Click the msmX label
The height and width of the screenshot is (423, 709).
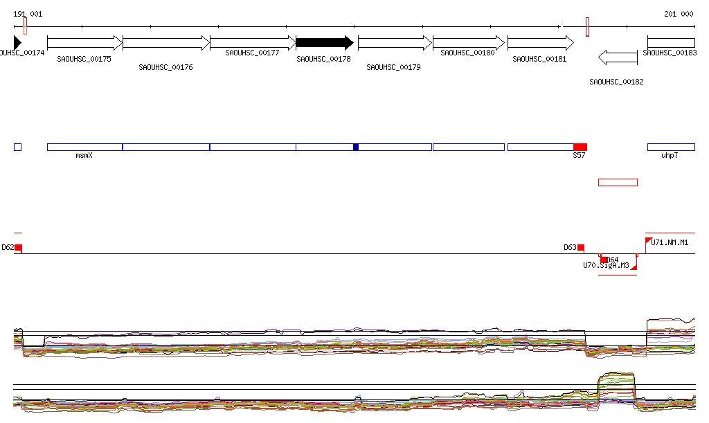pos(84,156)
